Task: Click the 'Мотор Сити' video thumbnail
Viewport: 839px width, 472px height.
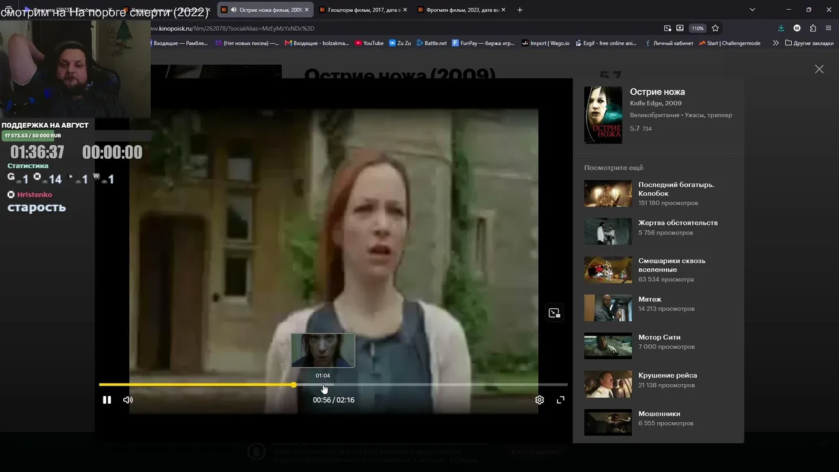Action: click(608, 345)
